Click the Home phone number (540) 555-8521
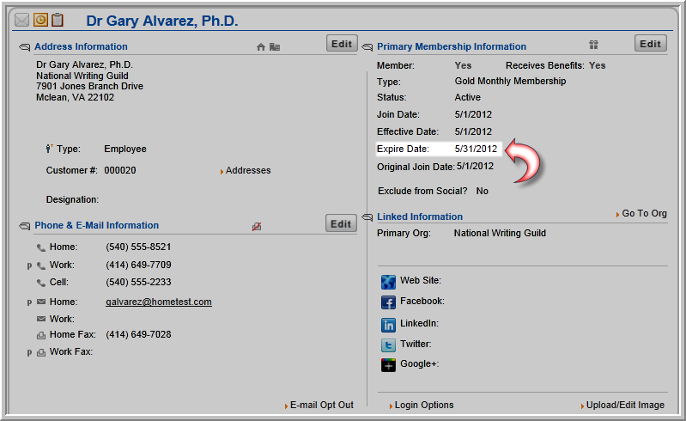The width and height of the screenshot is (686, 421). coord(138,247)
